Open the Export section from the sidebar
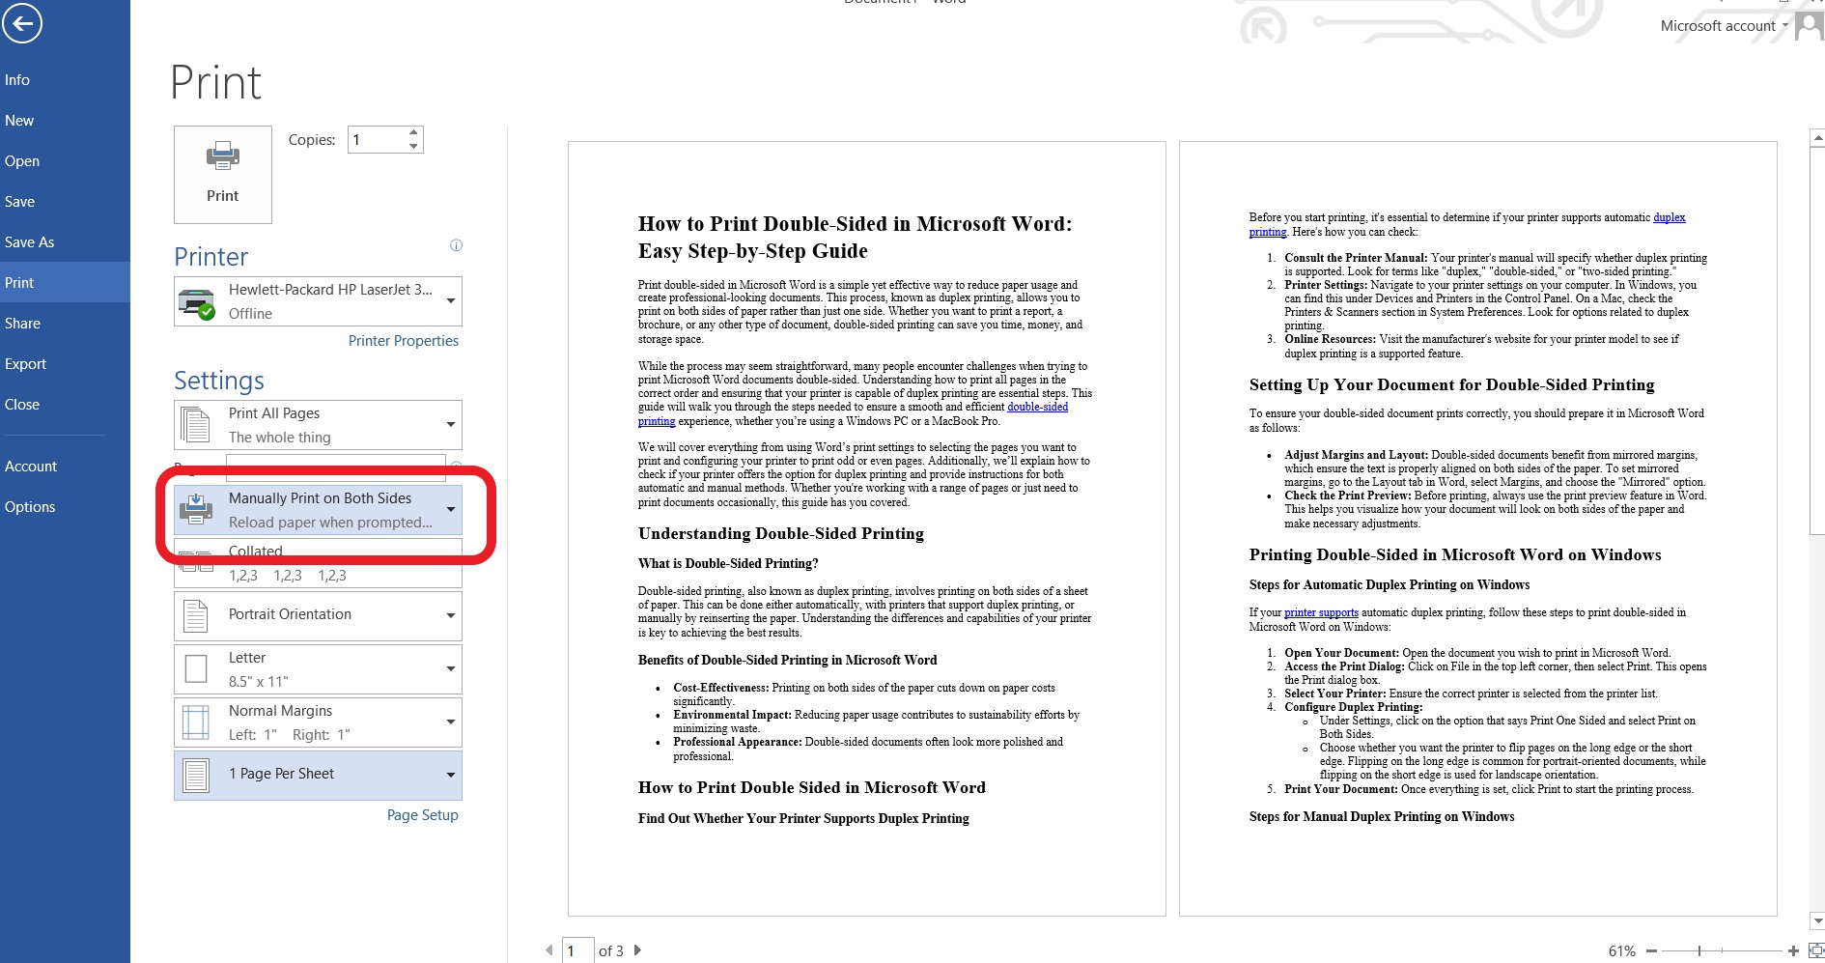Viewport: 1825px width, 963px height. [x=26, y=363]
